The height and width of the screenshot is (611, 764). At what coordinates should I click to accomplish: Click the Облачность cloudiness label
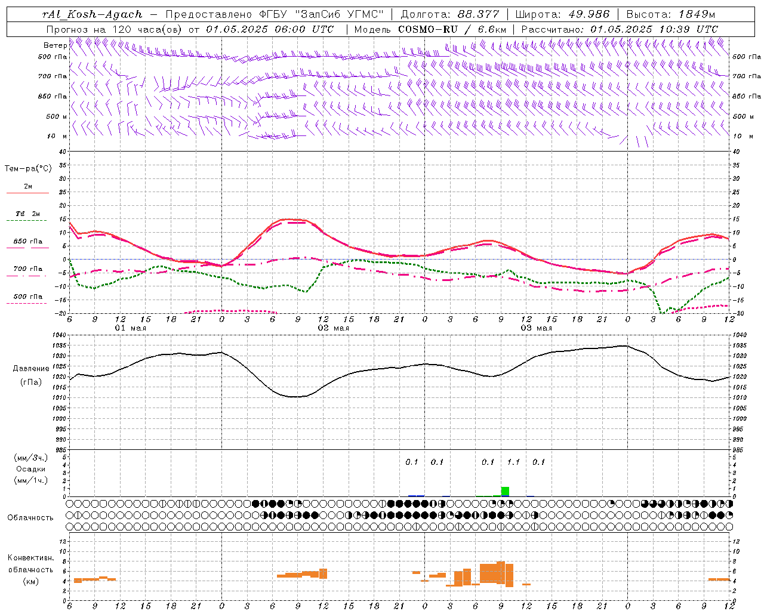click(x=30, y=518)
